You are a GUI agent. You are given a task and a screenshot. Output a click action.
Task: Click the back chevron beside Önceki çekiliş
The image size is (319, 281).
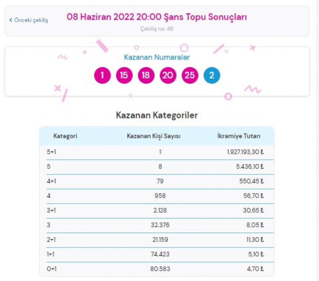pyautogui.click(x=11, y=19)
